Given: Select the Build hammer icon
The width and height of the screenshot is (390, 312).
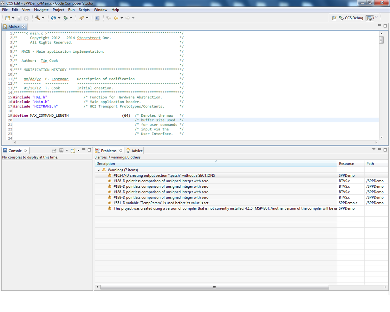Looking at the screenshot, I should [x=37, y=18].
